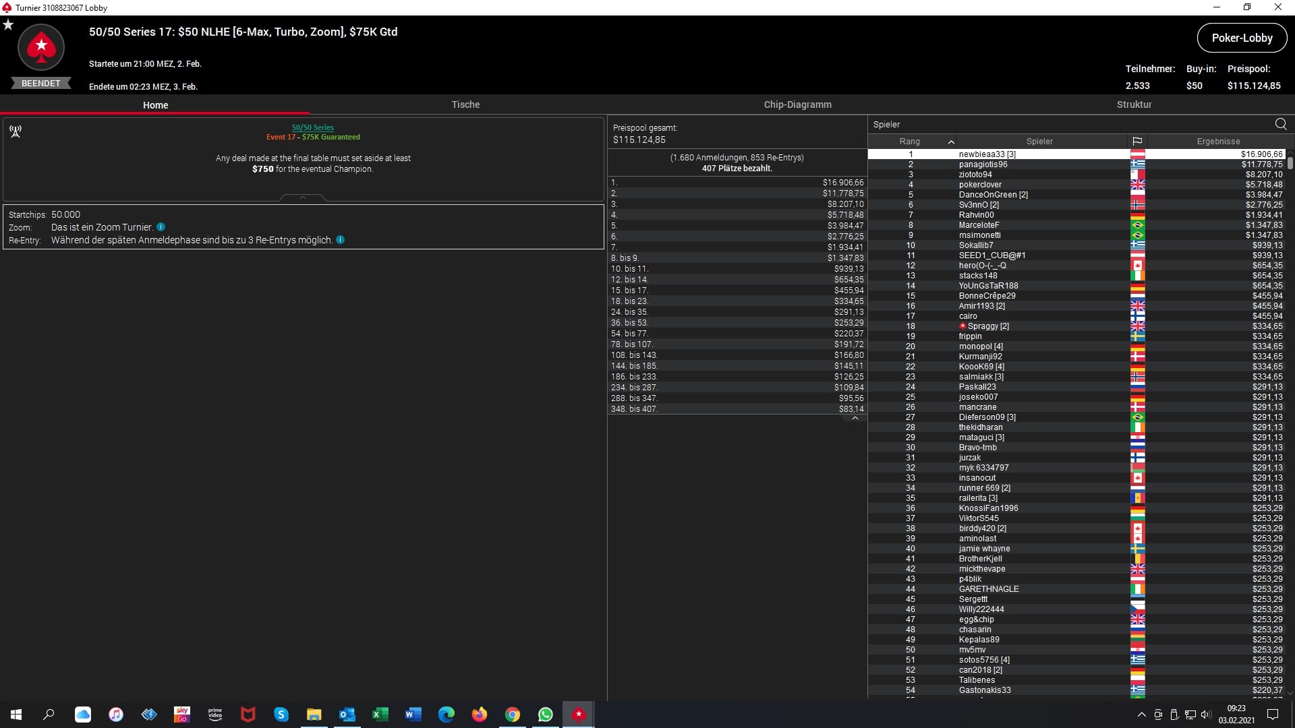Click the Poker-Lobby button
1295x728 pixels.
(x=1242, y=38)
